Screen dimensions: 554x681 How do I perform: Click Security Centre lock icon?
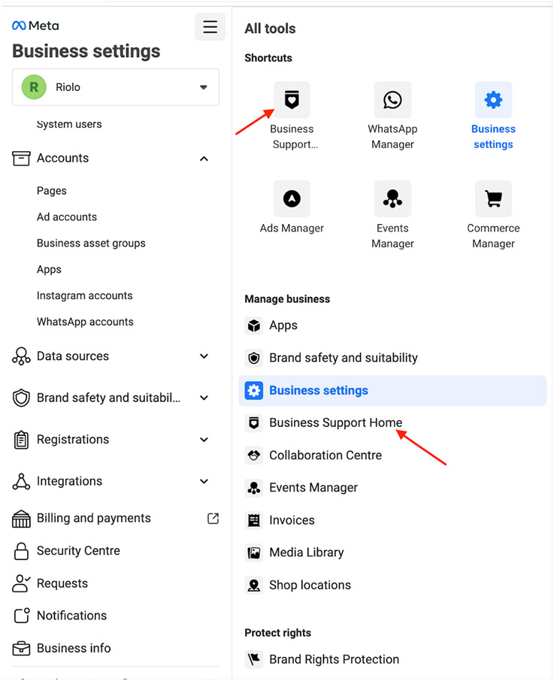coord(21,551)
